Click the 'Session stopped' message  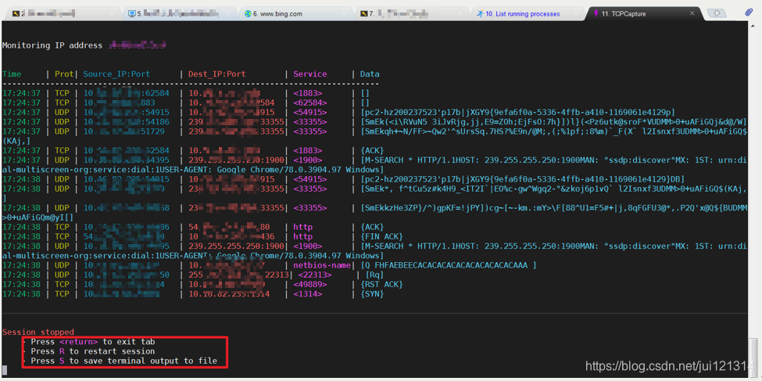coord(38,332)
